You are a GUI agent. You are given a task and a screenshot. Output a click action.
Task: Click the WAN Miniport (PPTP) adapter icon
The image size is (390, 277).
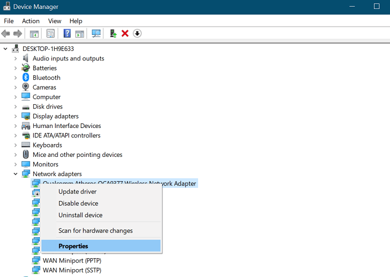[36, 260]
